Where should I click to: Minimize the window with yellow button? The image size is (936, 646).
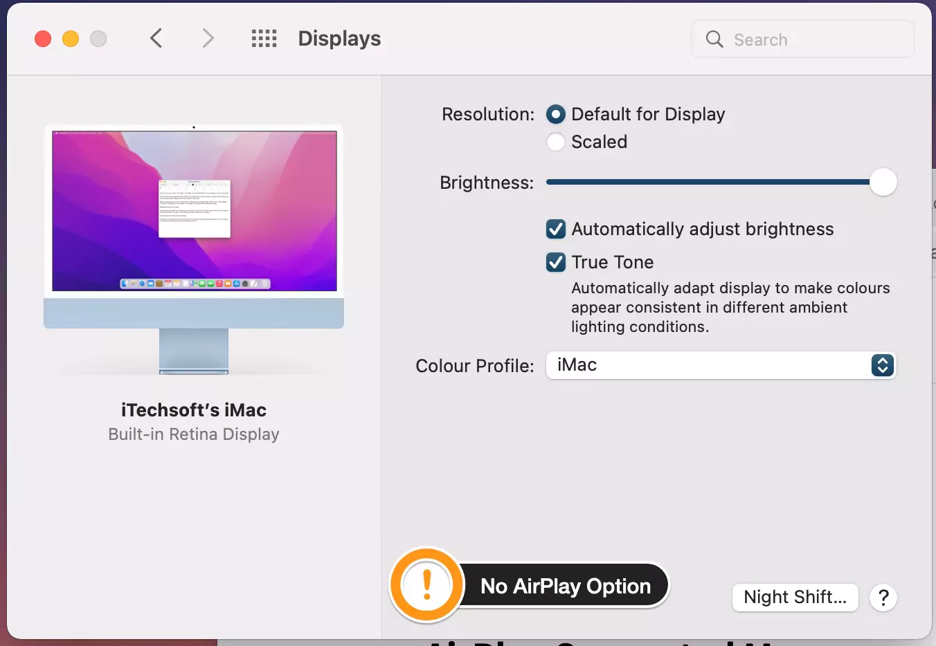click(x=71, y=39)
